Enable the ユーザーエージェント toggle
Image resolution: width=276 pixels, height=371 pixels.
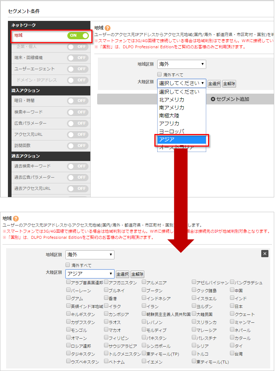coord(78,69)
